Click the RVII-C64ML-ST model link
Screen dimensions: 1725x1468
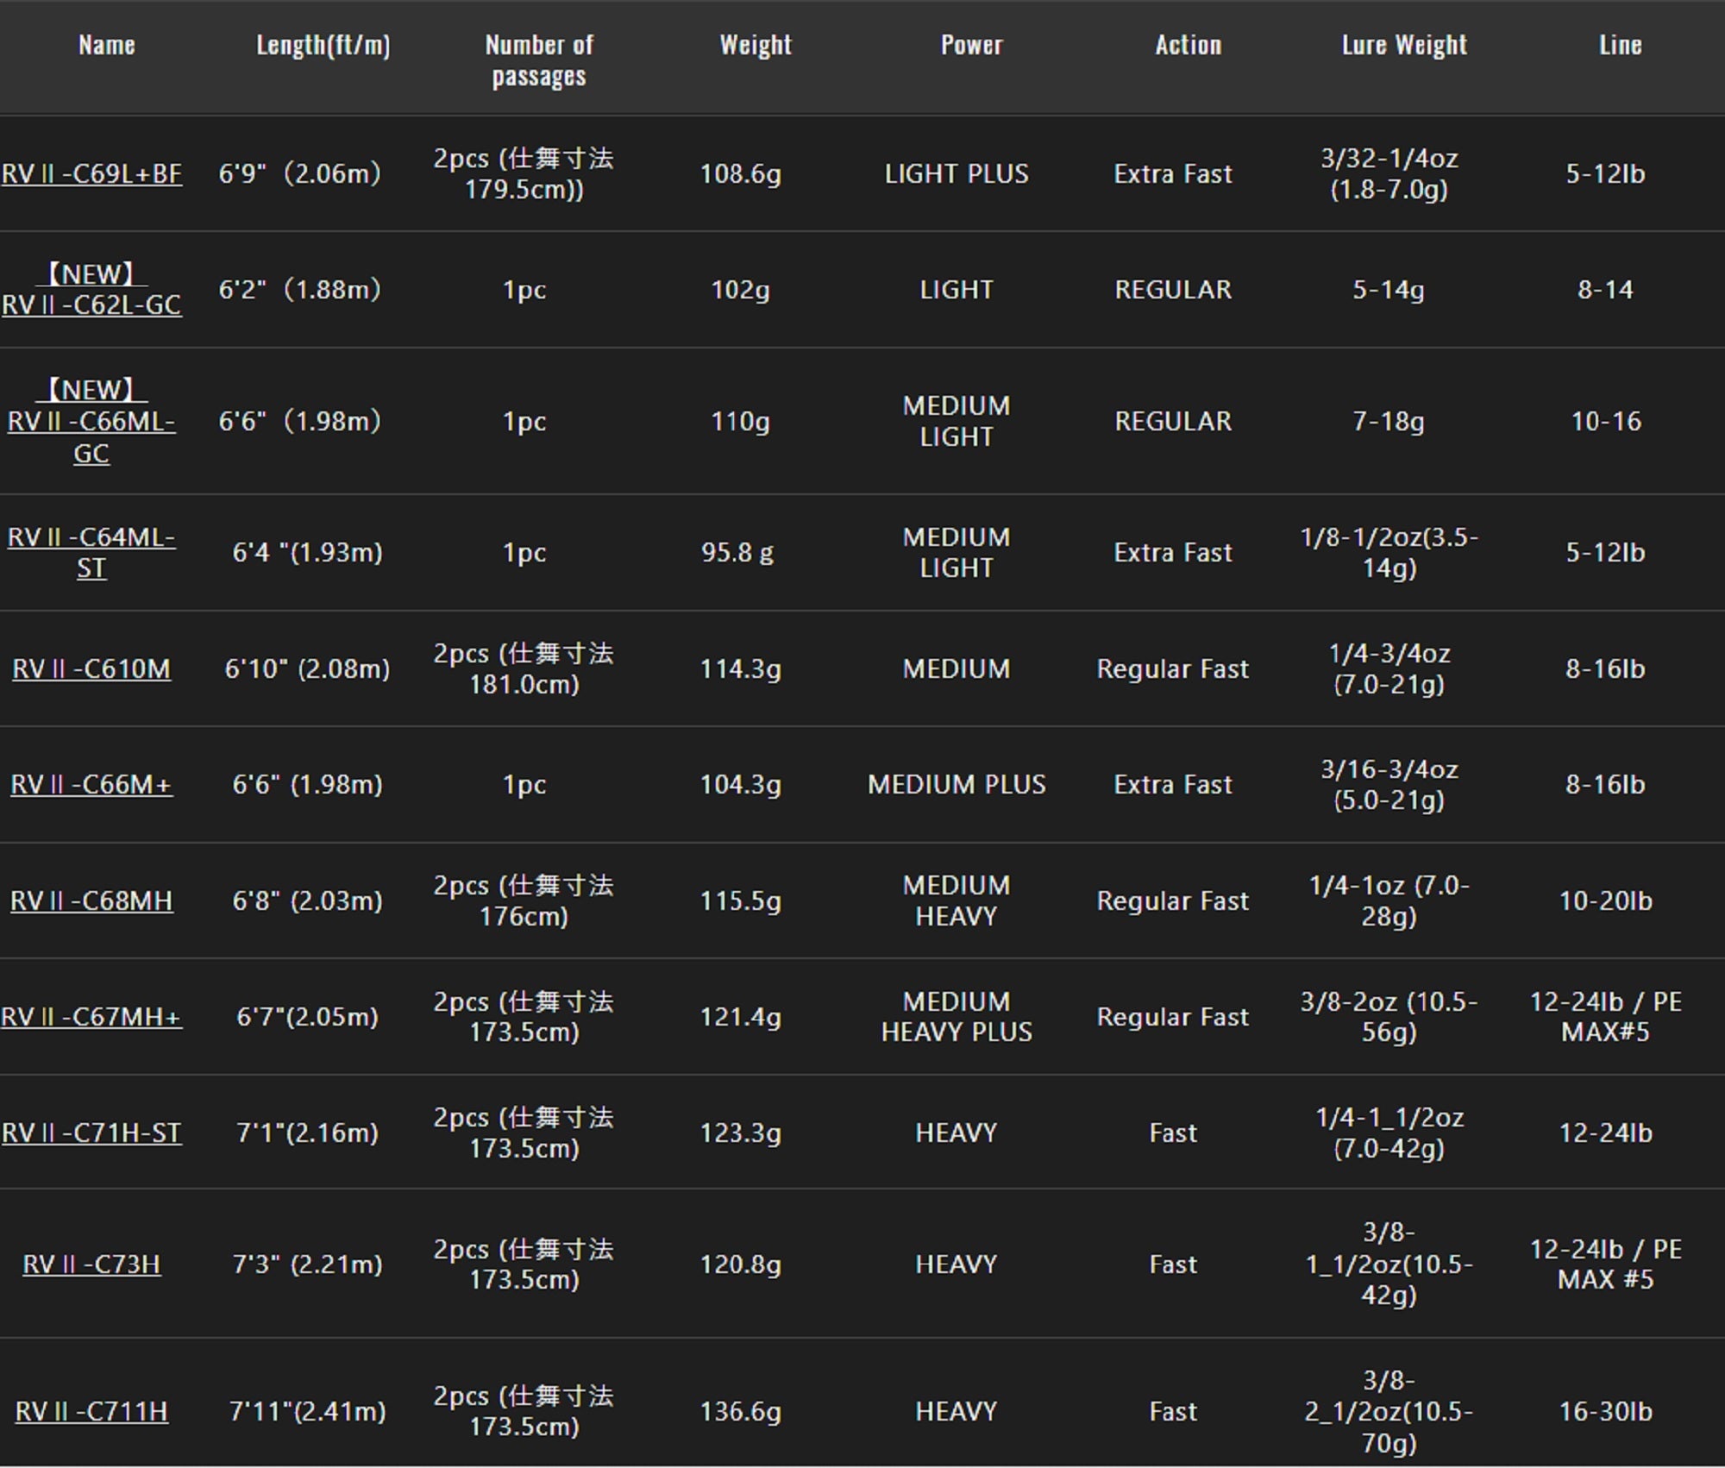click(x=91, y=552)
